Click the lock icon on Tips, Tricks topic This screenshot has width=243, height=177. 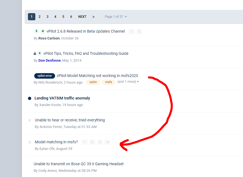click(35, 53)
